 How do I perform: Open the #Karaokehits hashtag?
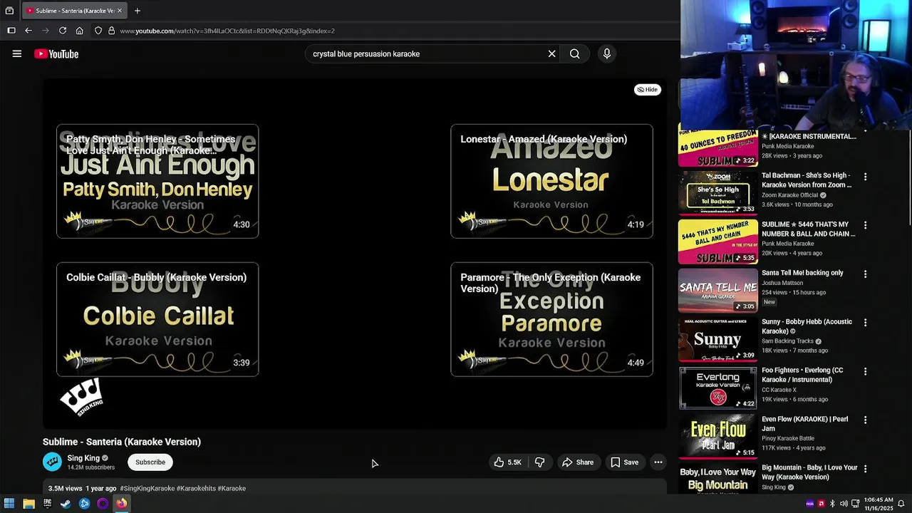(x=196, y=489)
